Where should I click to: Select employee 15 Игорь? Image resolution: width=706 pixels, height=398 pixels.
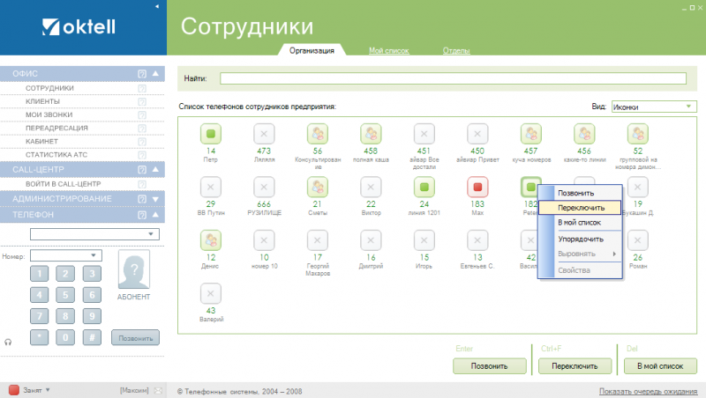pos(424,240)
